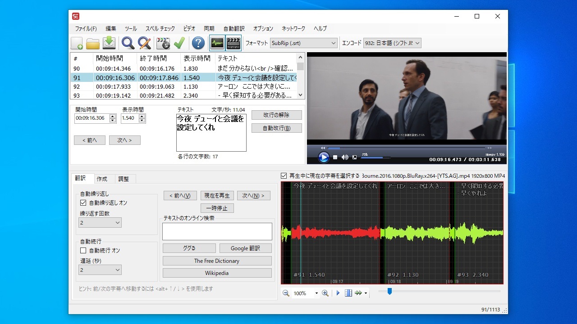Decrease the 表示時間 value with down spinner
Screen dimensions: 577x324
coord(142,121)
